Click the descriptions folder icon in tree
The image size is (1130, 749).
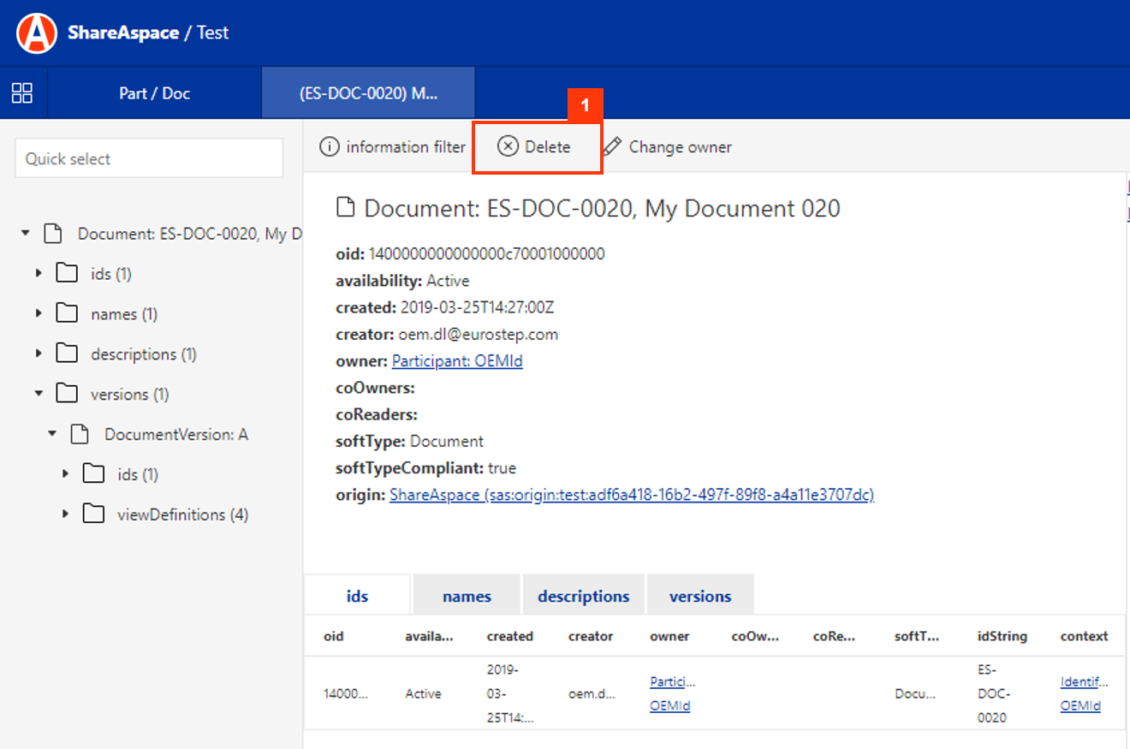[67, 354]
